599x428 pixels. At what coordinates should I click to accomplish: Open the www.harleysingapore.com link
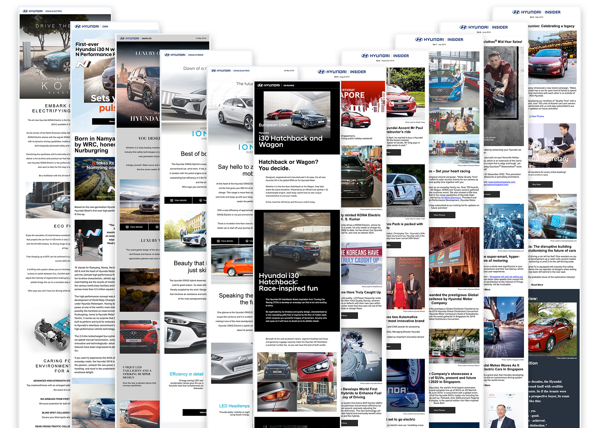[502, 182]
